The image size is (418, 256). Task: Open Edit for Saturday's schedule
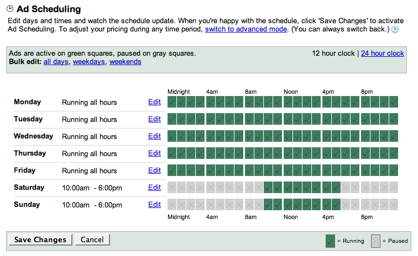154,188
